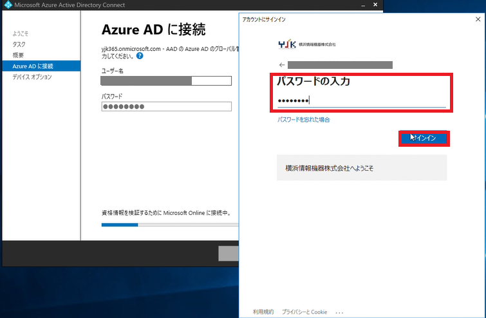Click the password field in sign-in dialog
The width and height of the screenshot is (486, 318).
pos(361,100)
